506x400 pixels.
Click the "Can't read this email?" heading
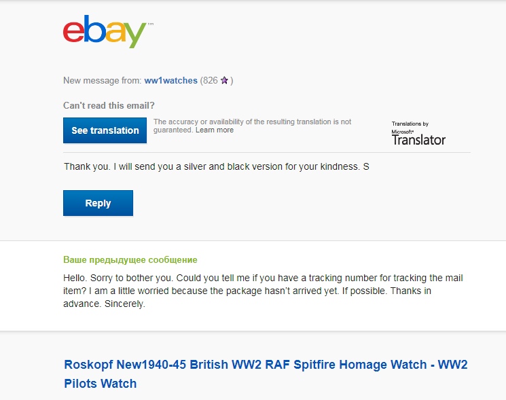(x=109, y=105)
